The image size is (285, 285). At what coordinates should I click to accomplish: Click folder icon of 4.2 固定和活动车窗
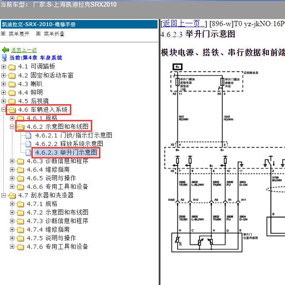coord(12,76)
